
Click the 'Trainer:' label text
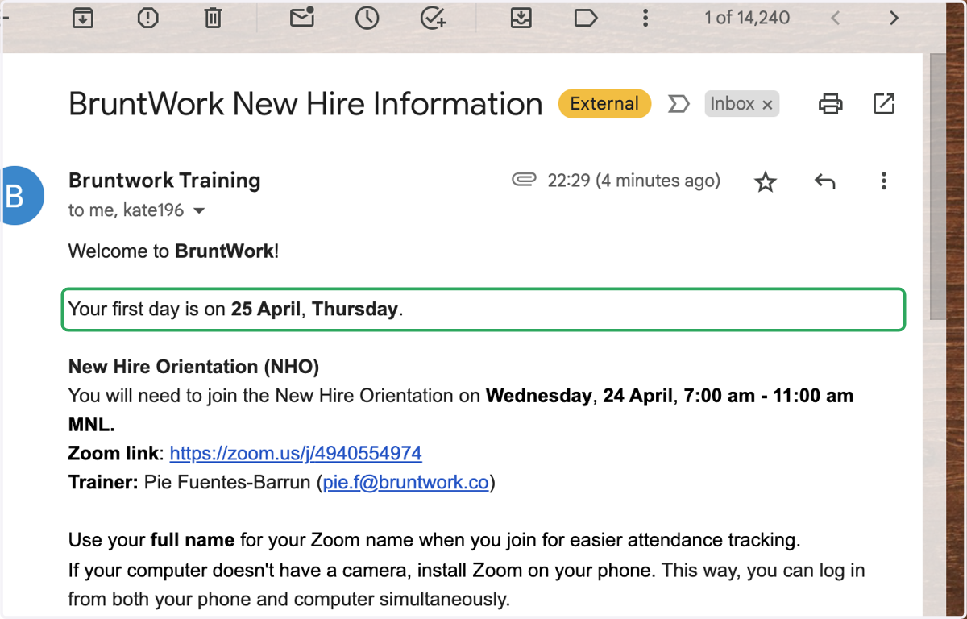pyautogui.click(x=104, y=482)
